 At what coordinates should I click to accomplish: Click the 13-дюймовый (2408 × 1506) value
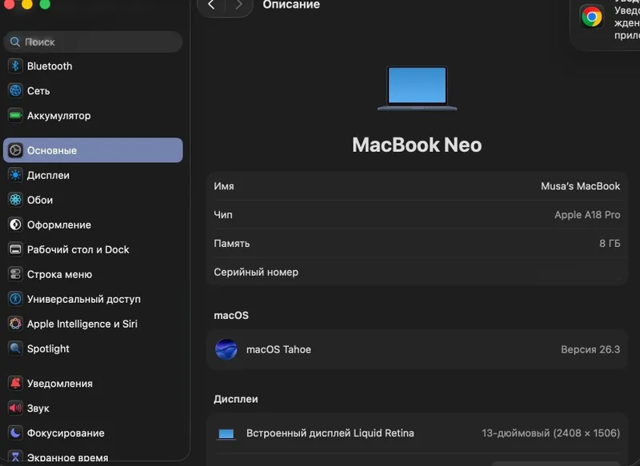551,433
